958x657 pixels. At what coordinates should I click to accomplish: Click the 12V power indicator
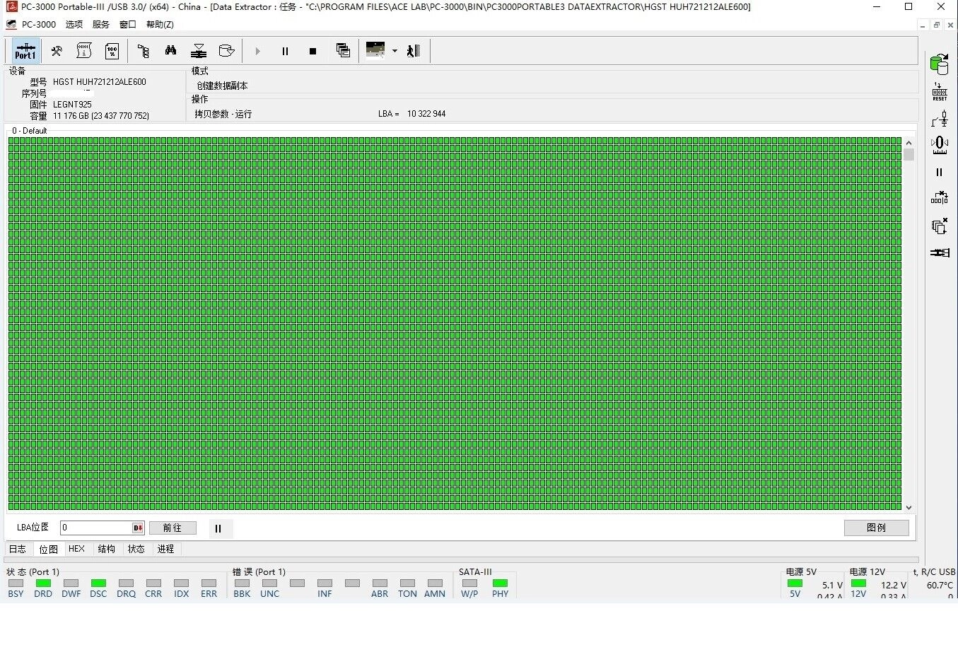pyautogui.click(x=858, y=583)
